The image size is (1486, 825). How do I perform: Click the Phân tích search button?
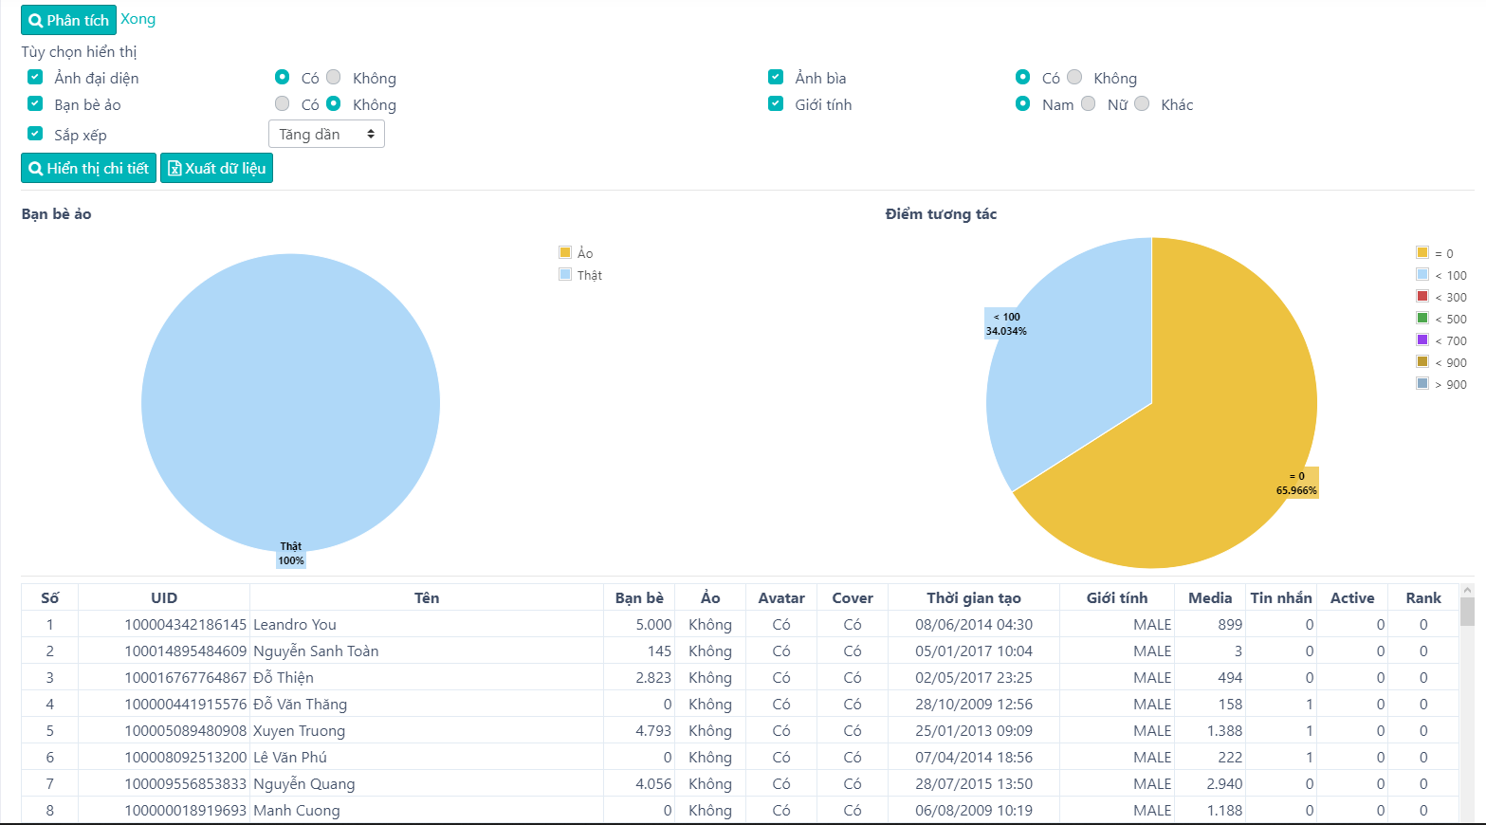(x=68, y=20)
